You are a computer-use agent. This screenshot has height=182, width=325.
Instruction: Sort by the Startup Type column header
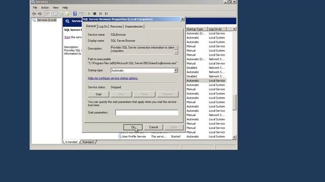click(x=197, y=29)
